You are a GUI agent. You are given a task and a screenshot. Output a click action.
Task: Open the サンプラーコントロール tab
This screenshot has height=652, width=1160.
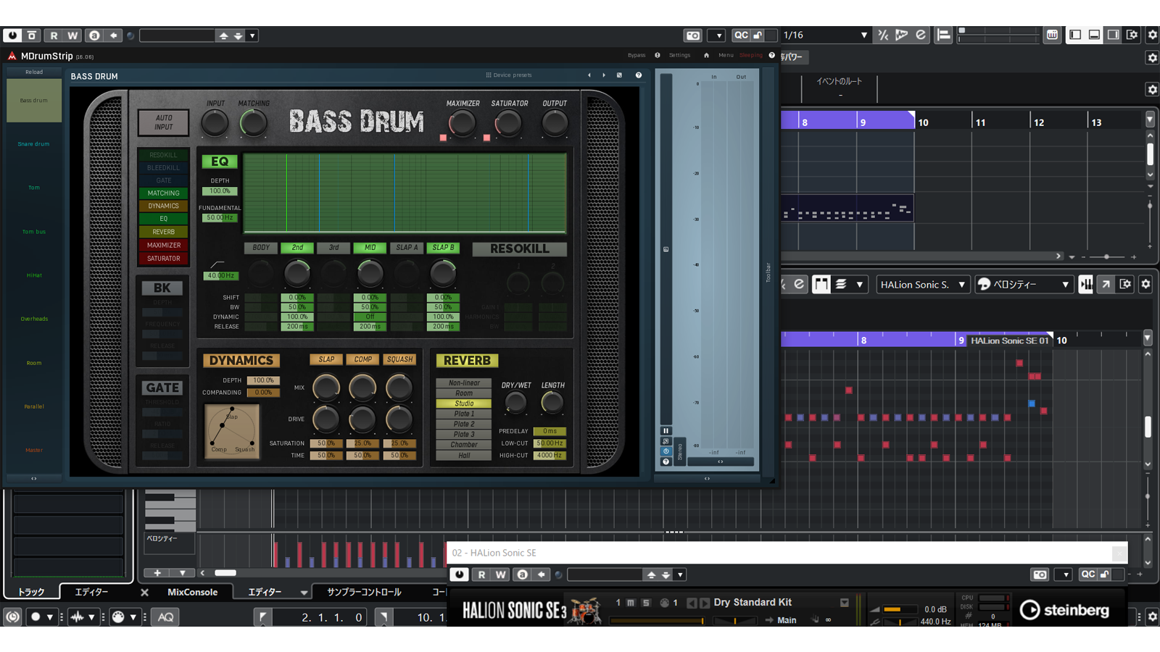point(364,592)
